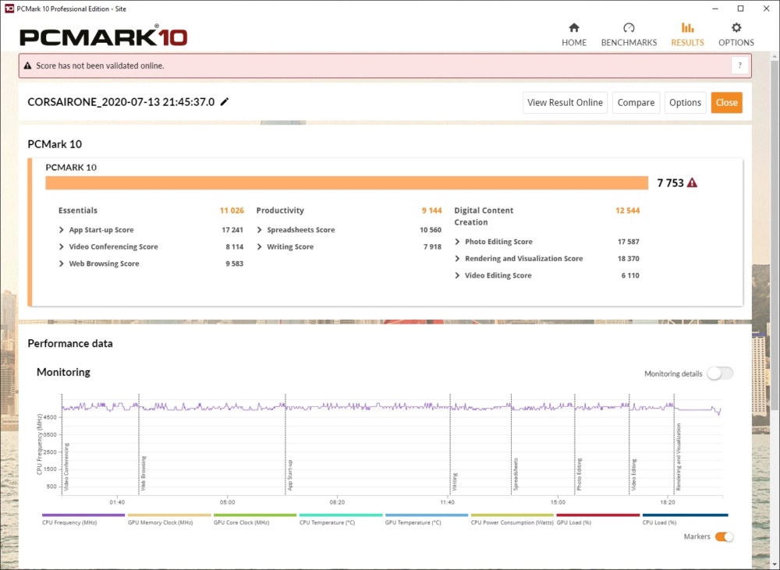Open Benchmarks via speedometer icon
The image size is (780, 570).
[629, 27]
